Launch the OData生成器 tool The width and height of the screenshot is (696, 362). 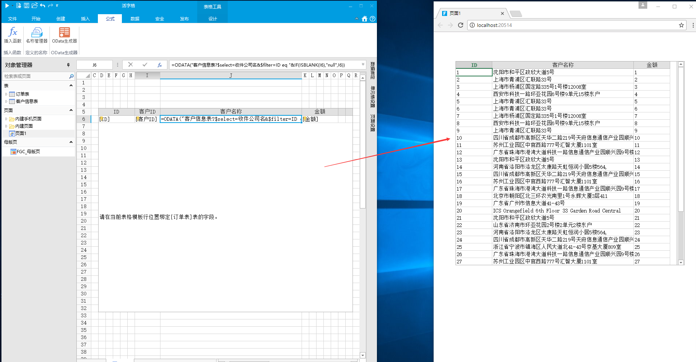pyautogui.click(x=64, y=35)
